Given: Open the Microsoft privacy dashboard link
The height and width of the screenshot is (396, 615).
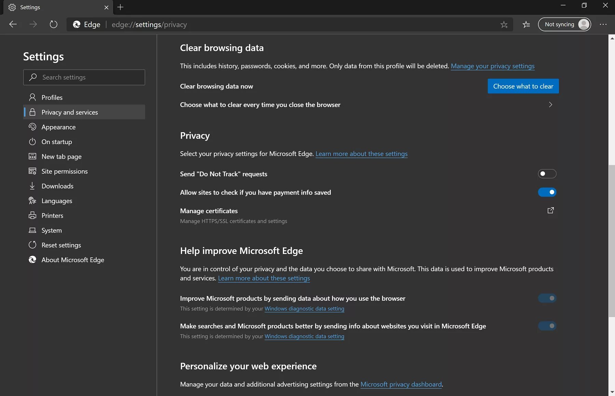Looking at the screenshot, I should pos(401,384).
